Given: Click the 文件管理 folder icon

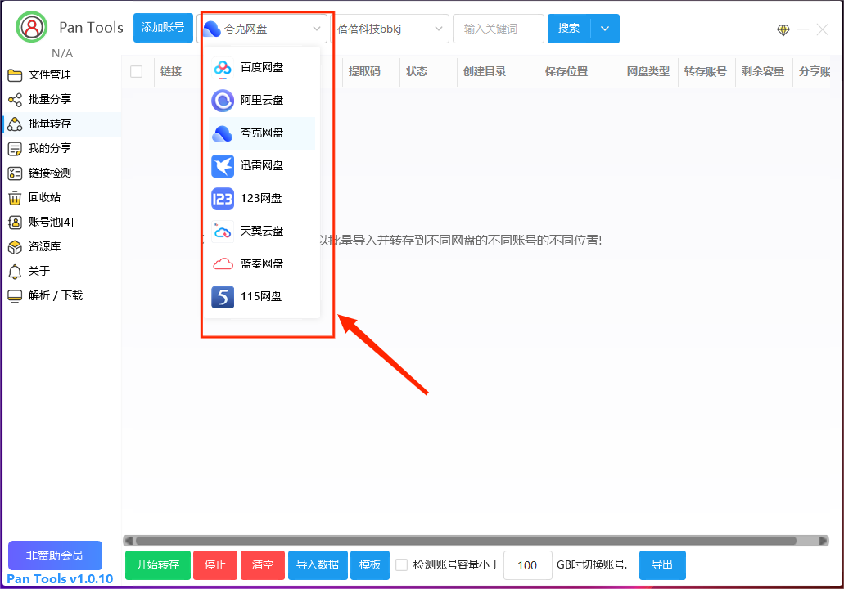Looking at the screenshot, I should point(15,74).
